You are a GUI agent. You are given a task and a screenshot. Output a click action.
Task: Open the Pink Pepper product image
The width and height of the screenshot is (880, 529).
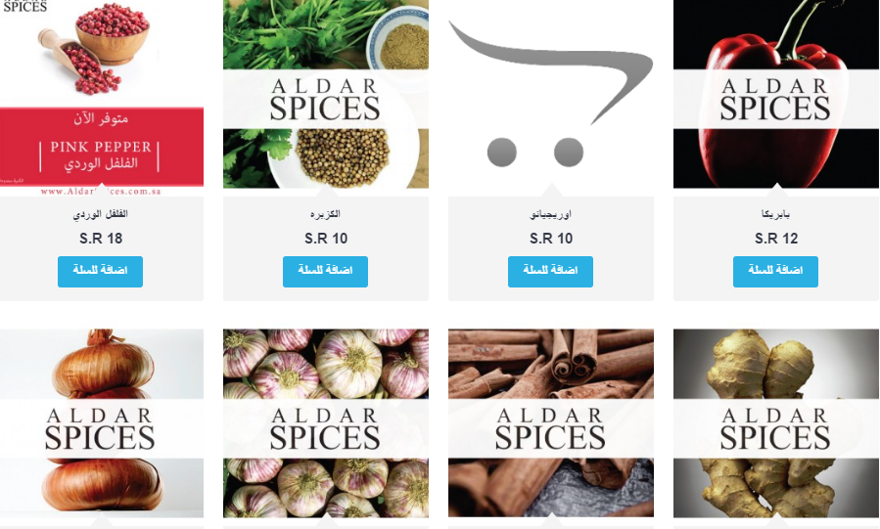101,95
